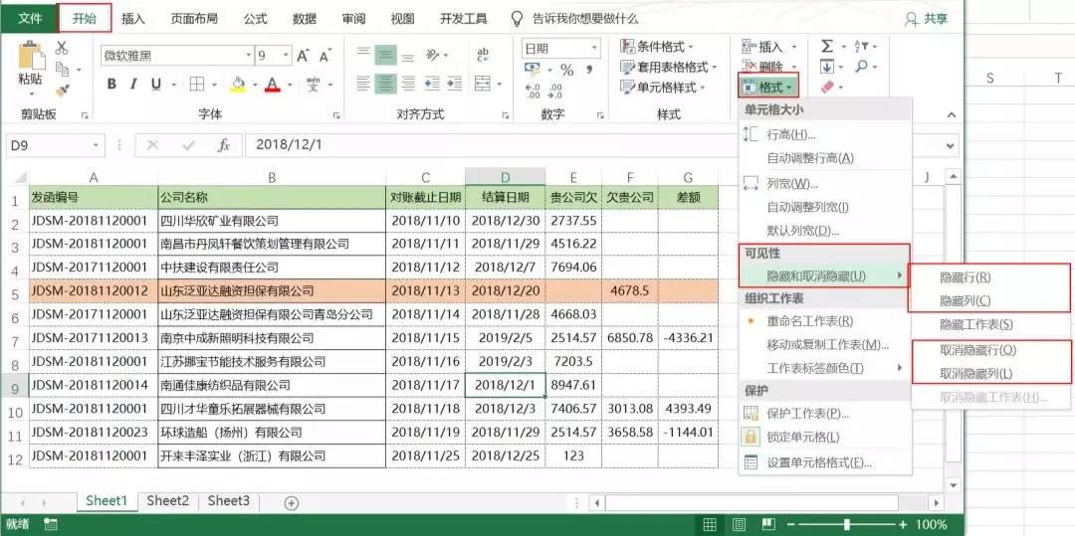Viewport: 1075px width, 536px height.
Task: Click the merge and center icon
Action: [484, 84]
